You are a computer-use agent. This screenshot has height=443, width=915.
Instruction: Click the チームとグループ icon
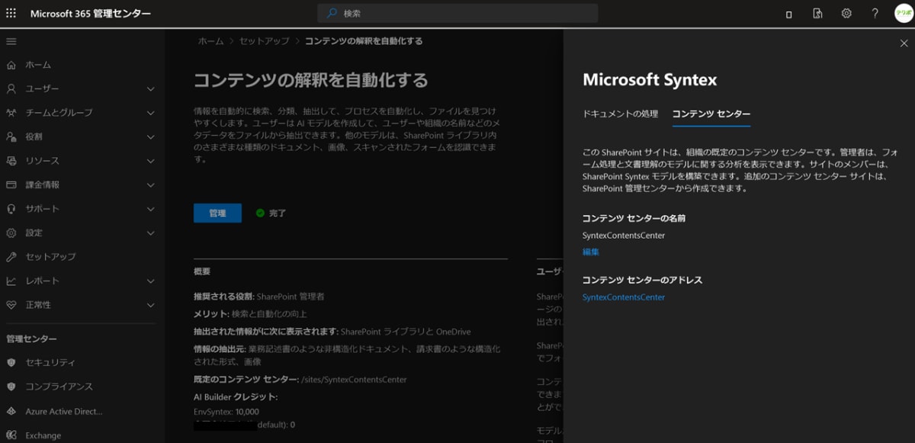11,113
